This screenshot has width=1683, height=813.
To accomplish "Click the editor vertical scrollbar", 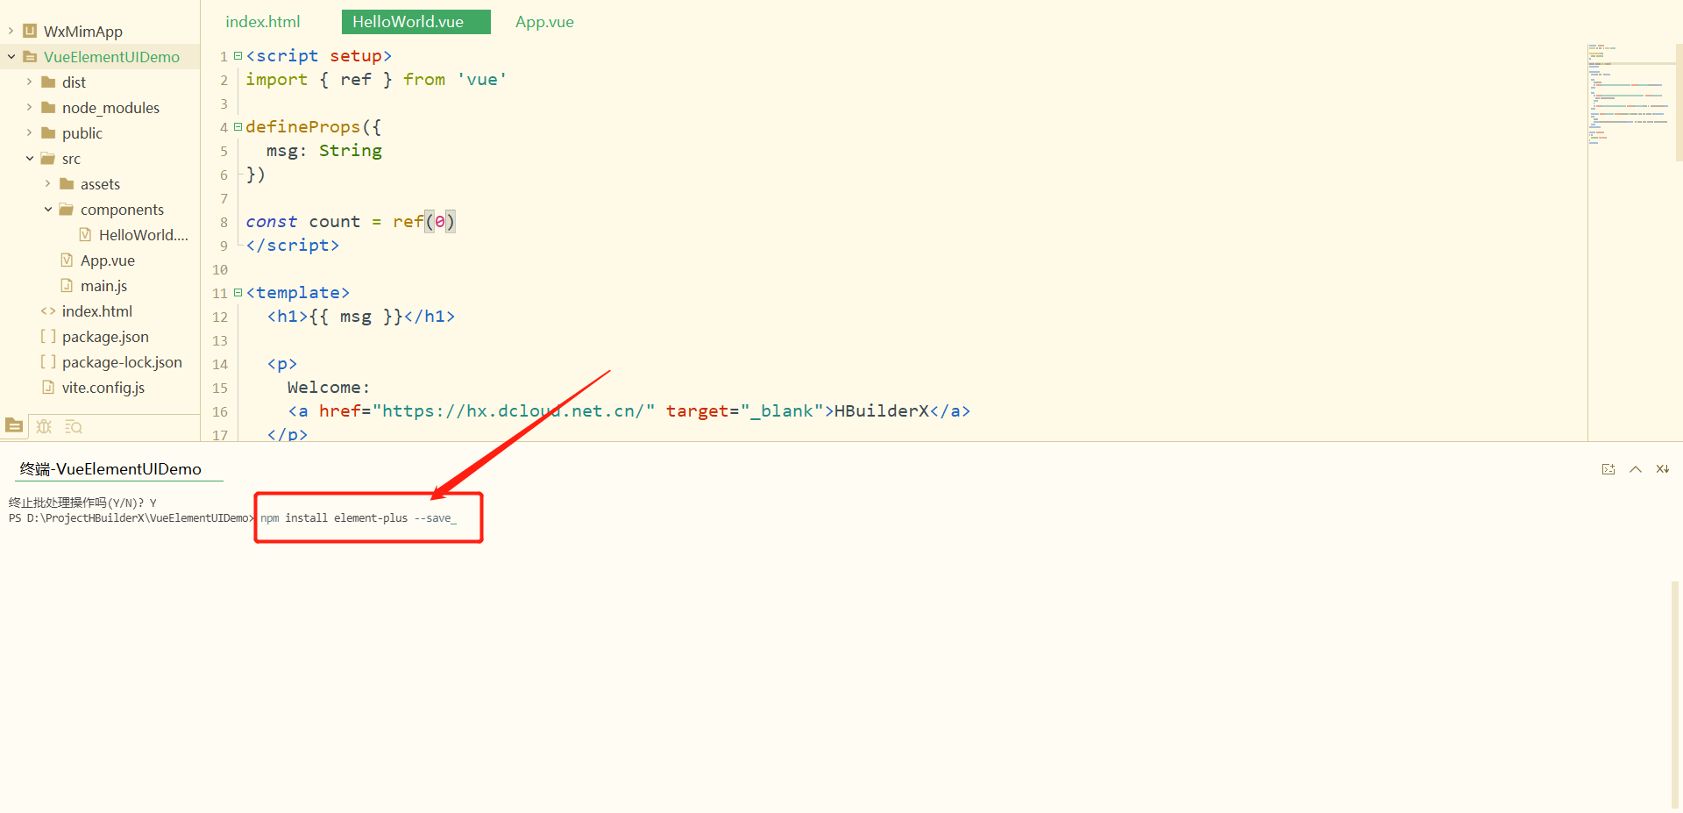I will click(1679, 101).
